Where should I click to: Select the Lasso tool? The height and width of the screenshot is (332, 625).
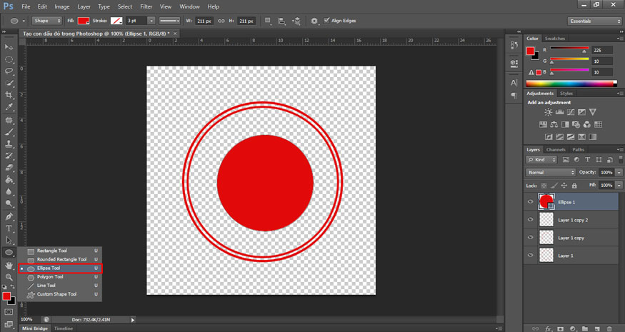9,71
